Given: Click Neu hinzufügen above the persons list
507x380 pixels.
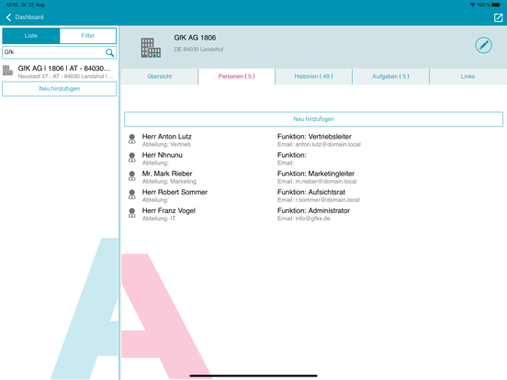Looking at the screenshot, I should click(x=313, y=119).
